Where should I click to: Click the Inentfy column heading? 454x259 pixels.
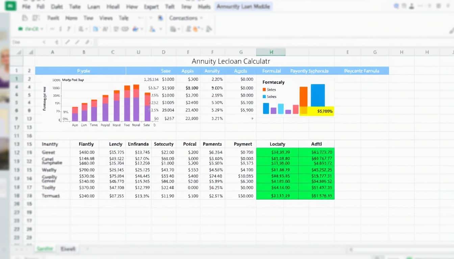point(50,144)
